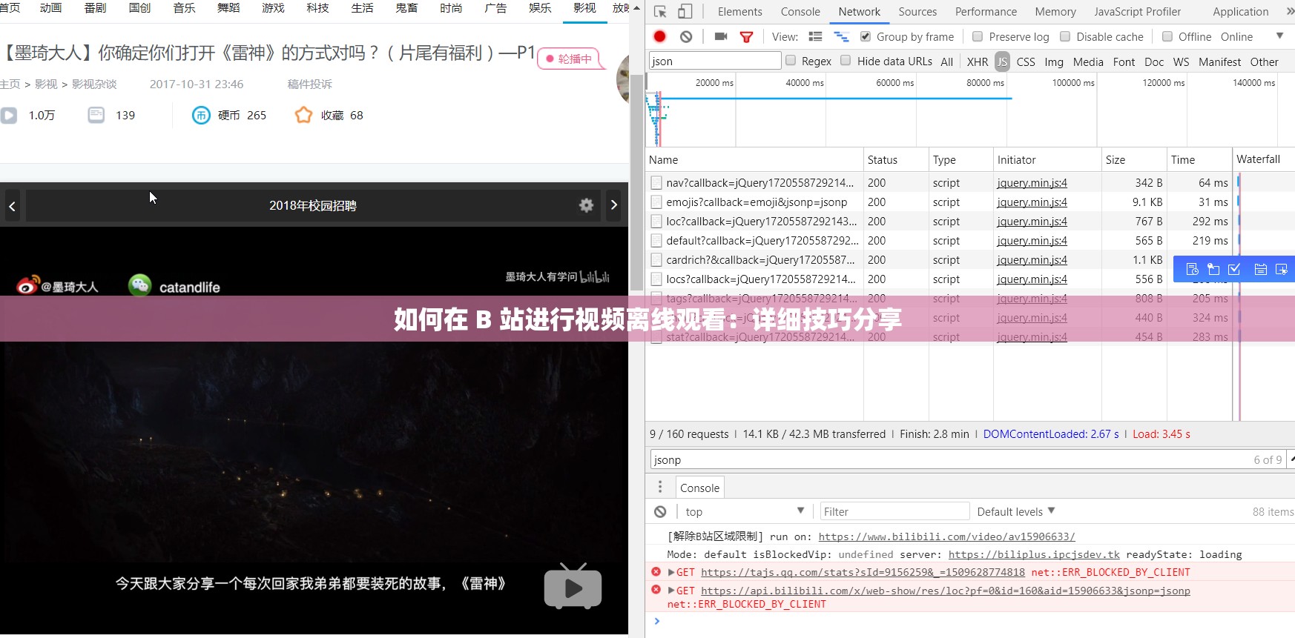
Task: Enable Disable cache checkbox
Action: pyautogui.click(x=1065, y=36)
